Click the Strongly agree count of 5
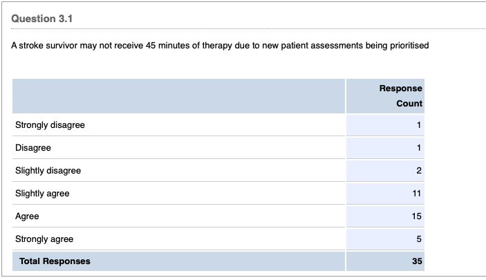The image size is (486, 280). coord(419,239)
